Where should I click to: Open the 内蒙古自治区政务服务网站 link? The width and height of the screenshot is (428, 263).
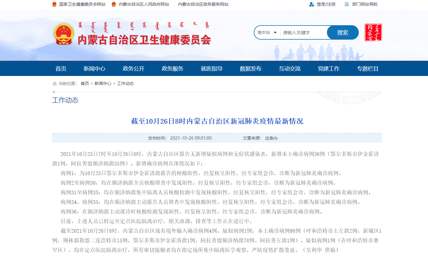pyautogui.click(x=203, y=5)
